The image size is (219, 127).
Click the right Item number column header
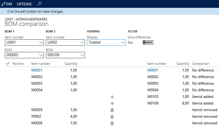click(157, 64)
